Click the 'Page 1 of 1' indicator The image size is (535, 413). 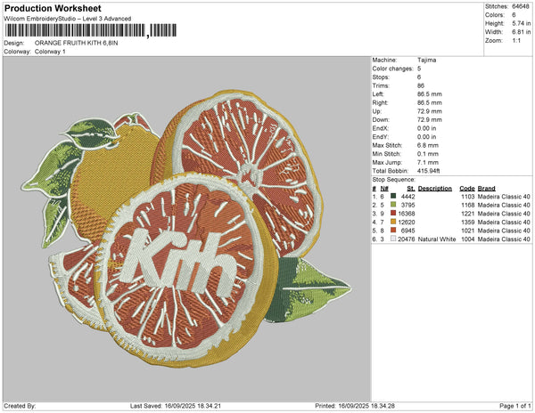(x=515, y=406)
